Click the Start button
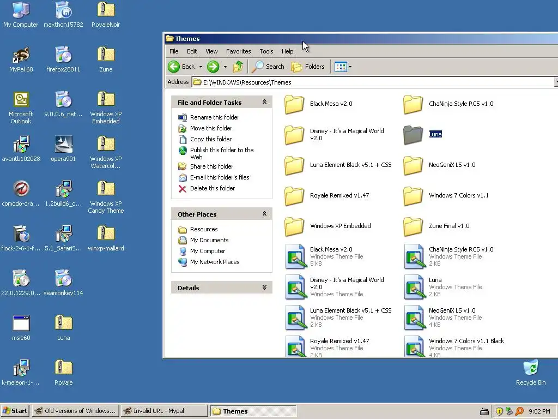 click(15, 411)
